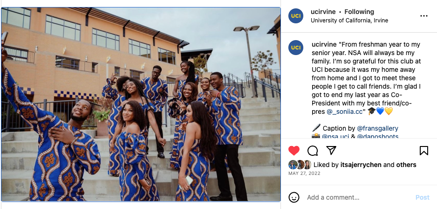Unlike the post with the red heart
Image resolution: width=437 pixels, height=209 pixels.
[294, 151]
